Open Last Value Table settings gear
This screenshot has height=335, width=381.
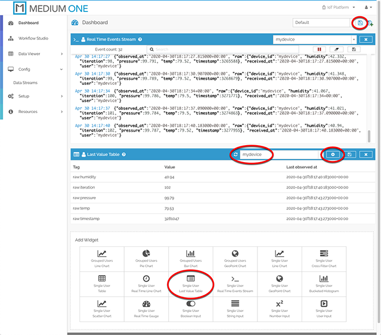(x=333, y=154)
